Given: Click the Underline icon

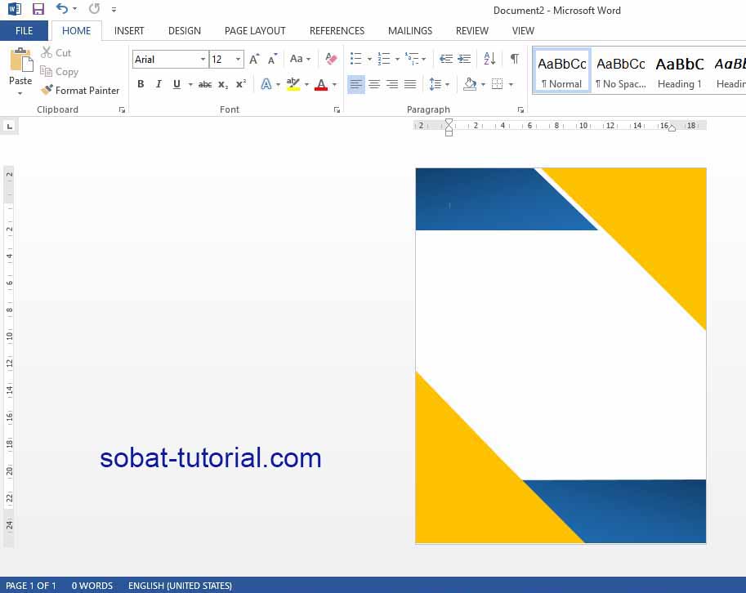Looking at the screenshot, I should coord(175,84).
